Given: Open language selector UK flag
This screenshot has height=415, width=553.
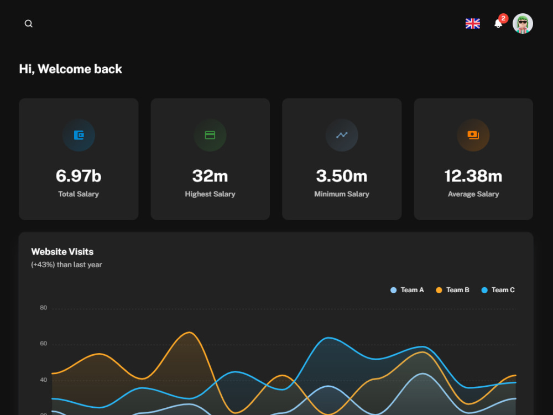Looking at the screenshot, I should coord(473,24).
